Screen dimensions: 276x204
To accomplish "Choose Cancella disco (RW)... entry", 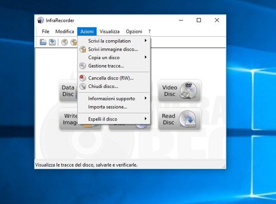I will [x=114, y=78].
